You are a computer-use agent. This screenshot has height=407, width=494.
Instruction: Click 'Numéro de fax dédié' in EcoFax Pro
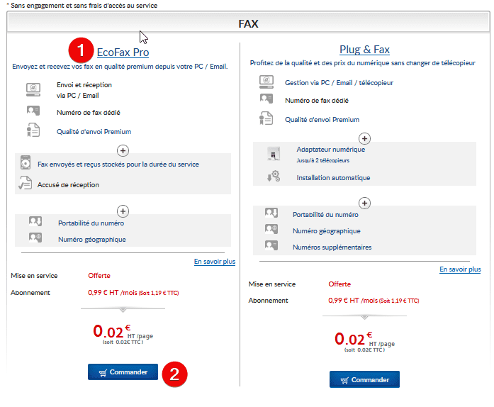click(88, 113)
